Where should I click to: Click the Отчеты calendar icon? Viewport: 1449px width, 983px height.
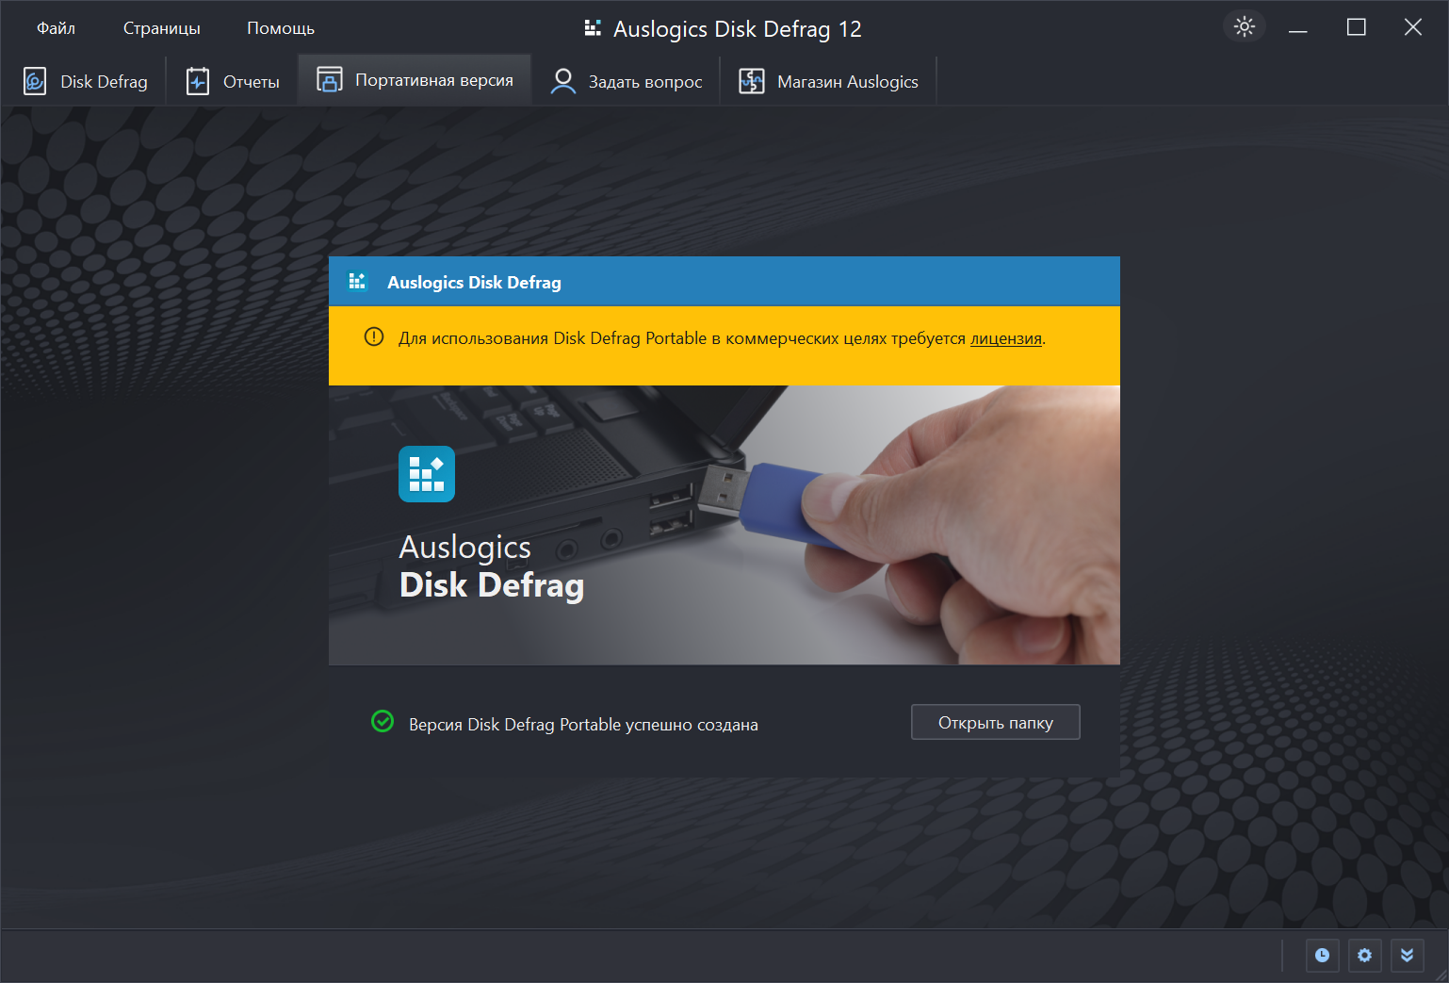point(198,81)
